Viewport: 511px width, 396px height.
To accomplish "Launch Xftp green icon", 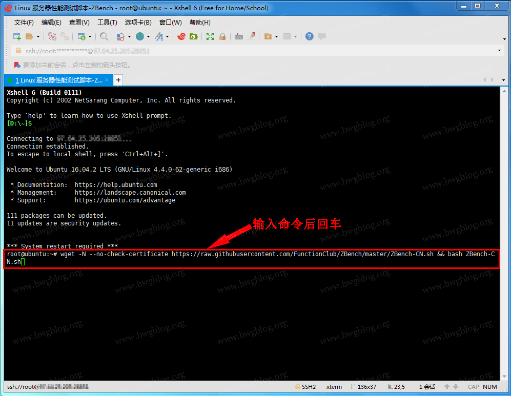I will tap(194, 36).
